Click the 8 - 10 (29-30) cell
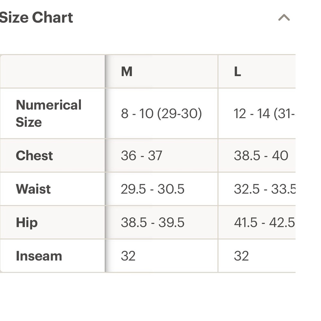 tap(161, 114)
